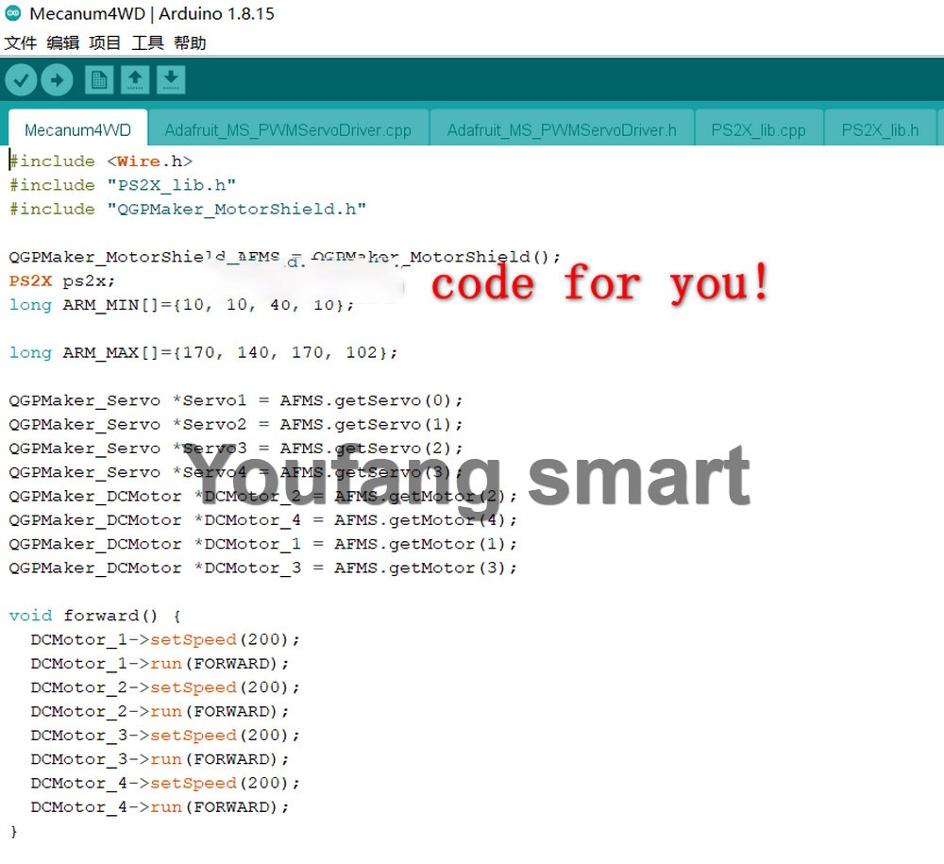Click the line PS2X ps2x;

[61, 280]
